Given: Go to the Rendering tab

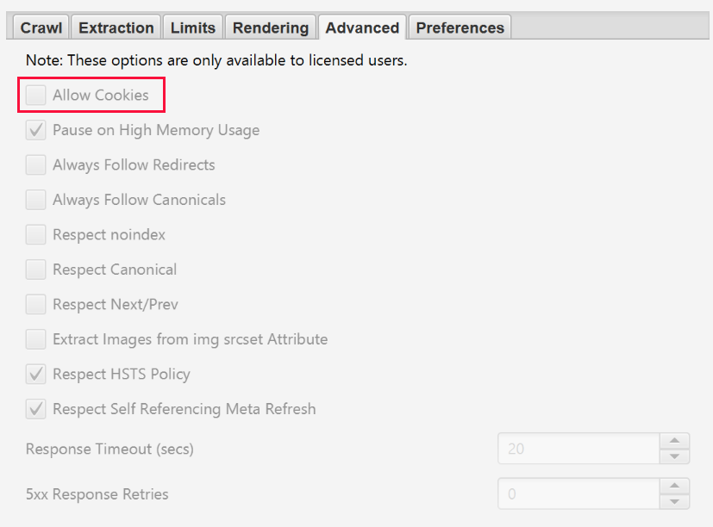Looking at the screenshot, I should point(271,28).
